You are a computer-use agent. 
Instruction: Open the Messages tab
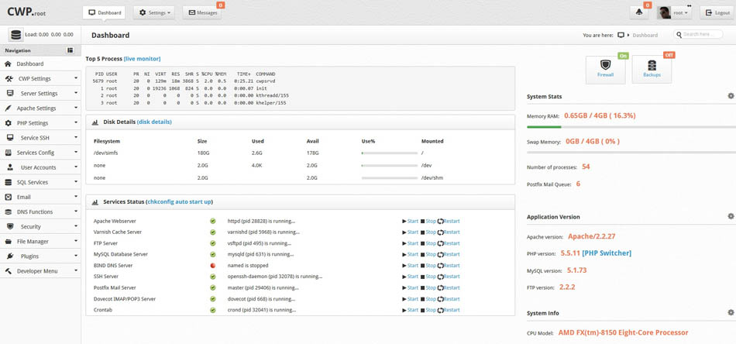(x=202, y=12)
